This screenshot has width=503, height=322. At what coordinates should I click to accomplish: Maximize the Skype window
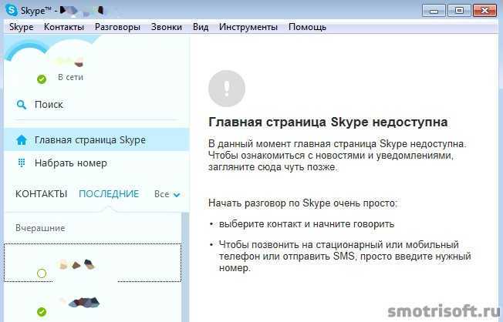(x=459, y=11)
